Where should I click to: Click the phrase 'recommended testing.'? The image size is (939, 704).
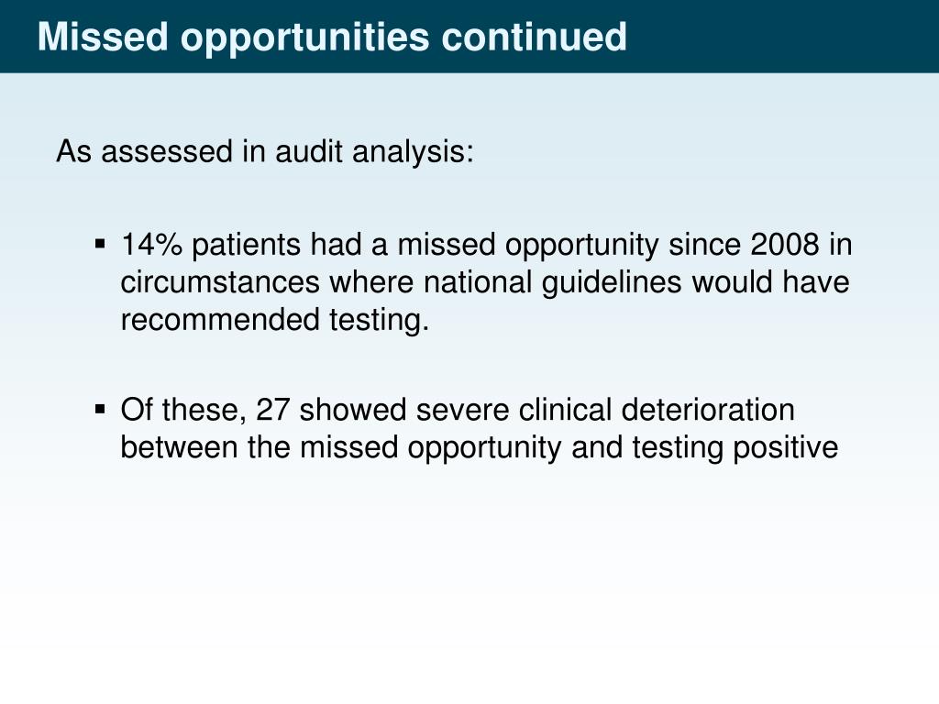tap(275, 320)
